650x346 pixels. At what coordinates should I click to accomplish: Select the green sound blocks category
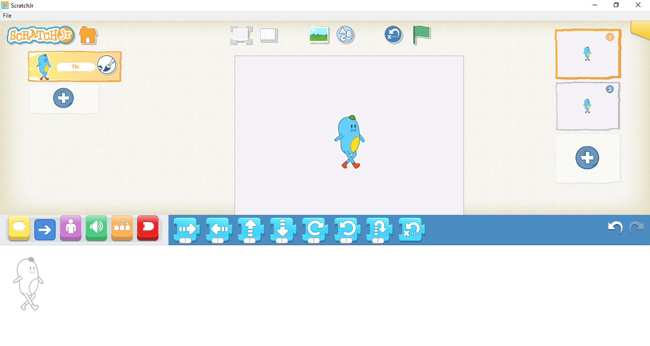[96, 229]
